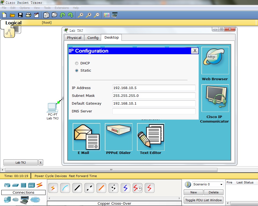Pick the Copper Cross-Over dashed cable icon
Image resolution: width=258 pixels, height=206 pixels.
89,188
